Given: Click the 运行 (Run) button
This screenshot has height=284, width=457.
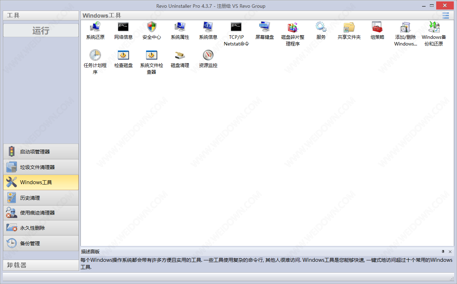Looking at the screenshot, I should (41, 31).
